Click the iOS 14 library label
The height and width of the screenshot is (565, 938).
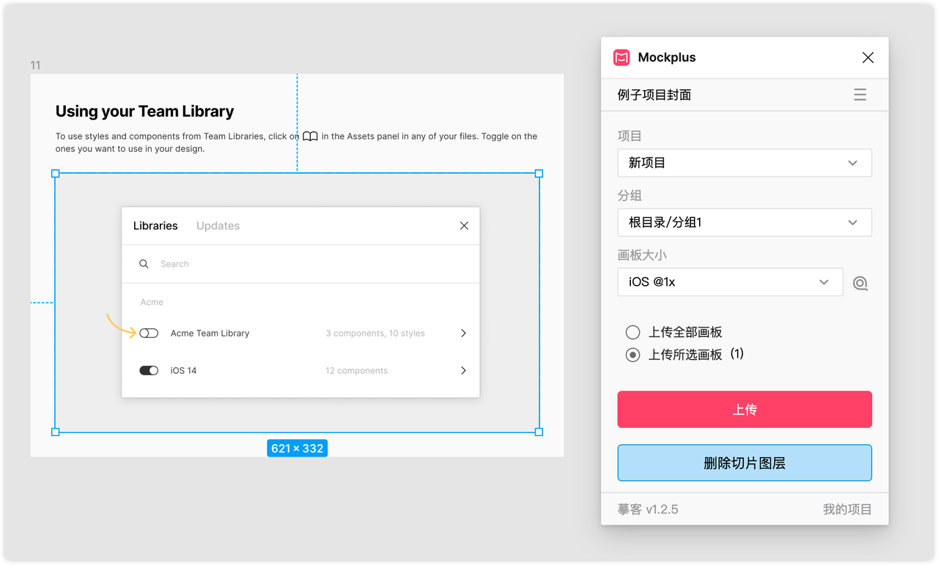[x=183, y=371]
